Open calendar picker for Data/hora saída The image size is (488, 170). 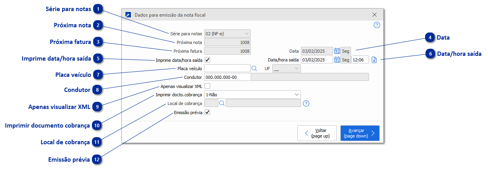pos(337,60)
